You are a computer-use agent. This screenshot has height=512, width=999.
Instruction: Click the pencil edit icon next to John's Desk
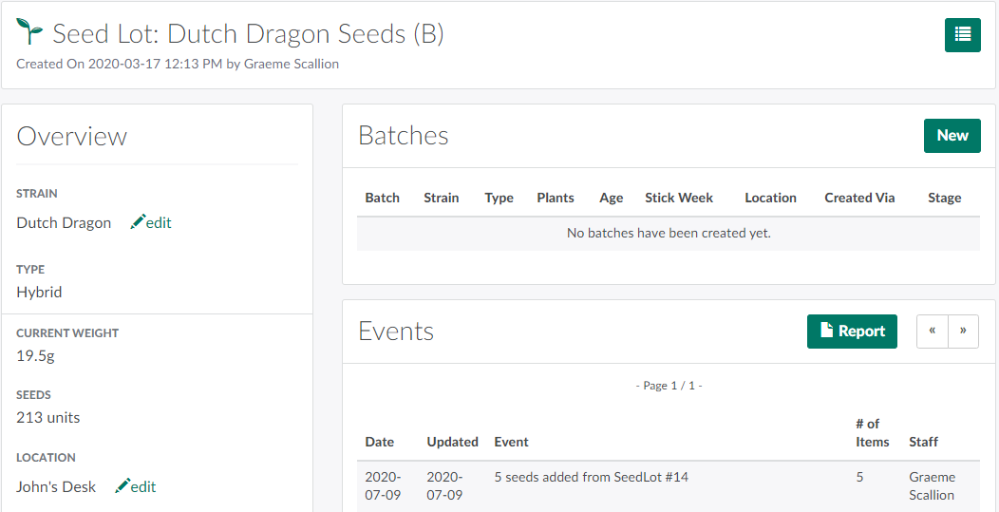click(123, 486)
